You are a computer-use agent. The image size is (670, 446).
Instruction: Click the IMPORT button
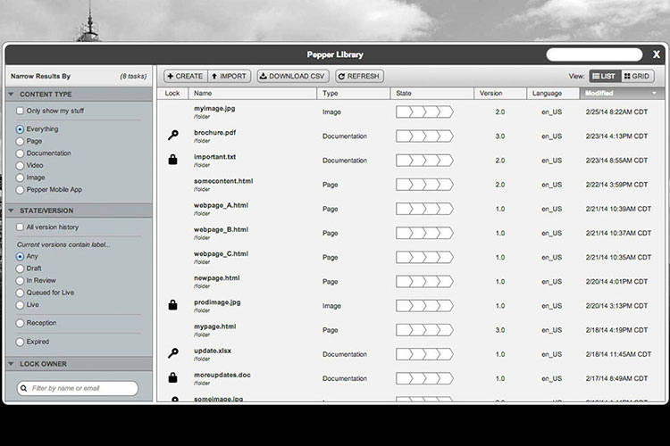click(230, 76)
